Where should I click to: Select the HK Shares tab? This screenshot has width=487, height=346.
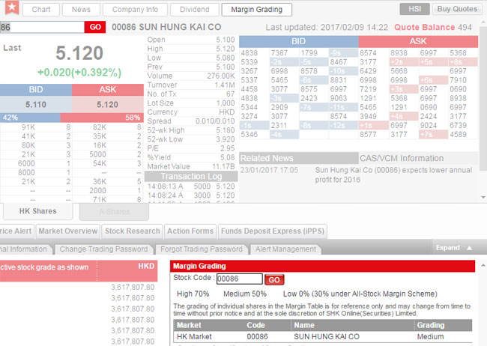click(x=38, y=211)
